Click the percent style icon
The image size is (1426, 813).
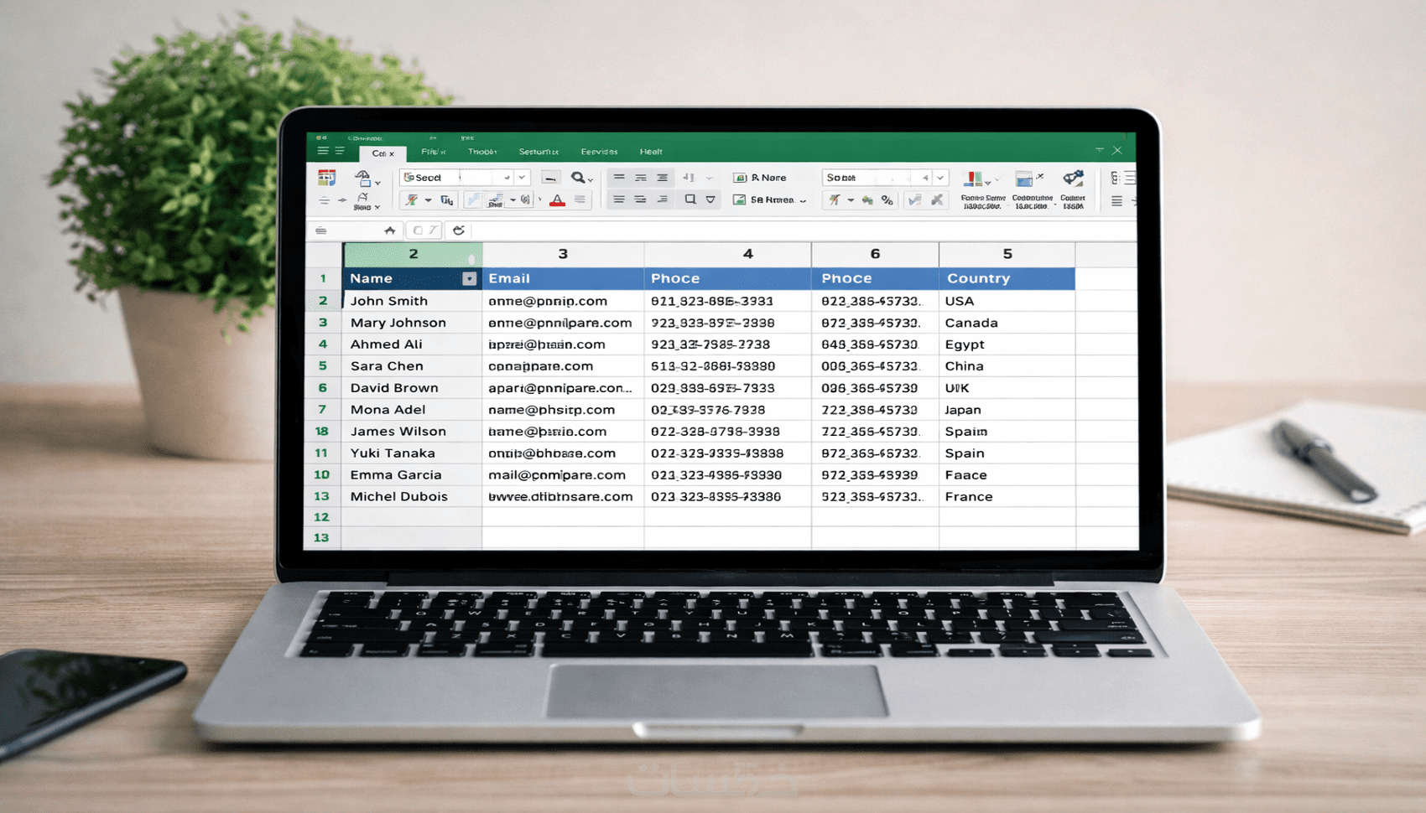pyautogui.click(x=887, y=200)
